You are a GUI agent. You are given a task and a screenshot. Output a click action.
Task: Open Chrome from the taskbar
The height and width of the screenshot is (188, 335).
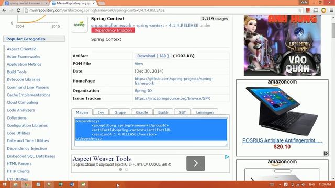[27, 184]
